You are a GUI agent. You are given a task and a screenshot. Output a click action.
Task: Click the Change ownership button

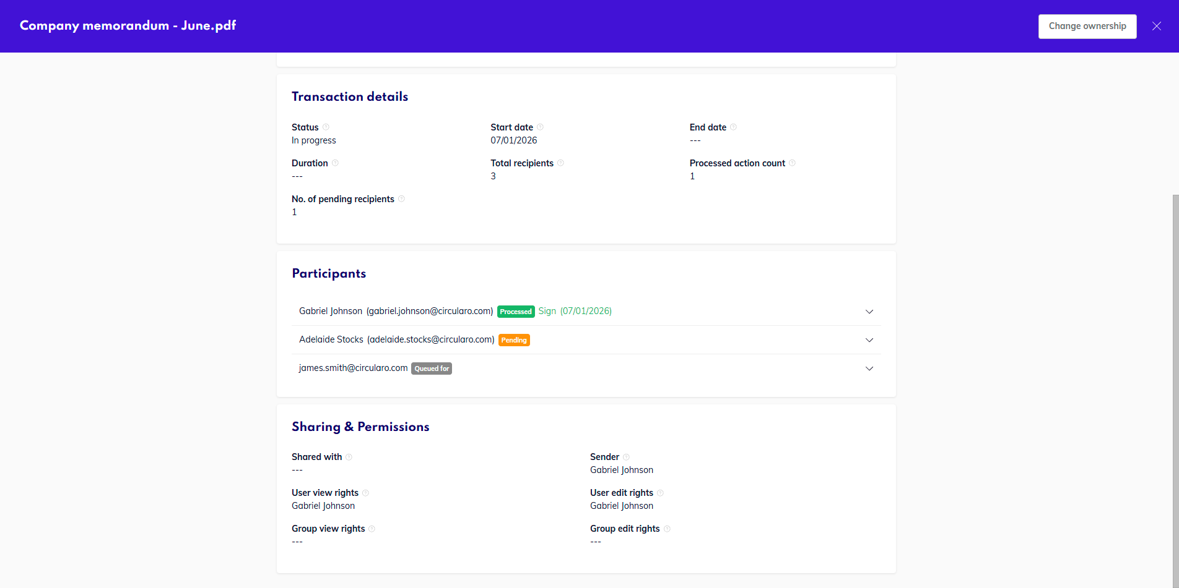pos(1087,27)
